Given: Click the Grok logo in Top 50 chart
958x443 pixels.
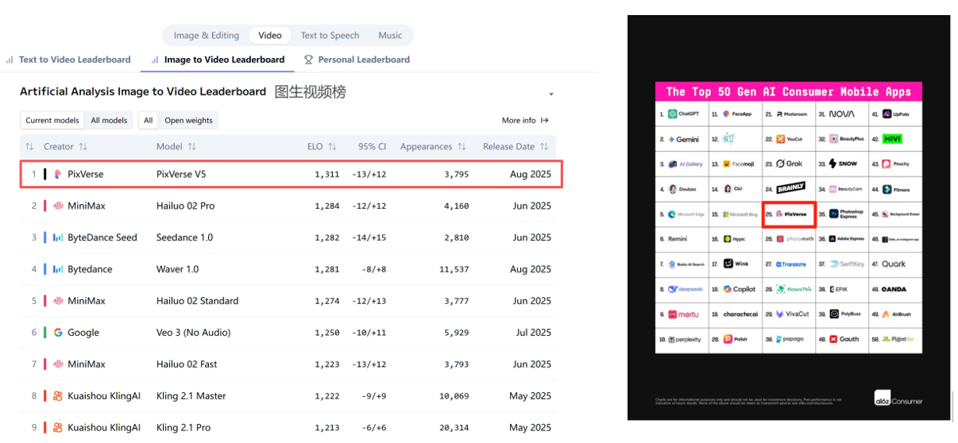Looking at the screenshot, I should click(789, 164).
